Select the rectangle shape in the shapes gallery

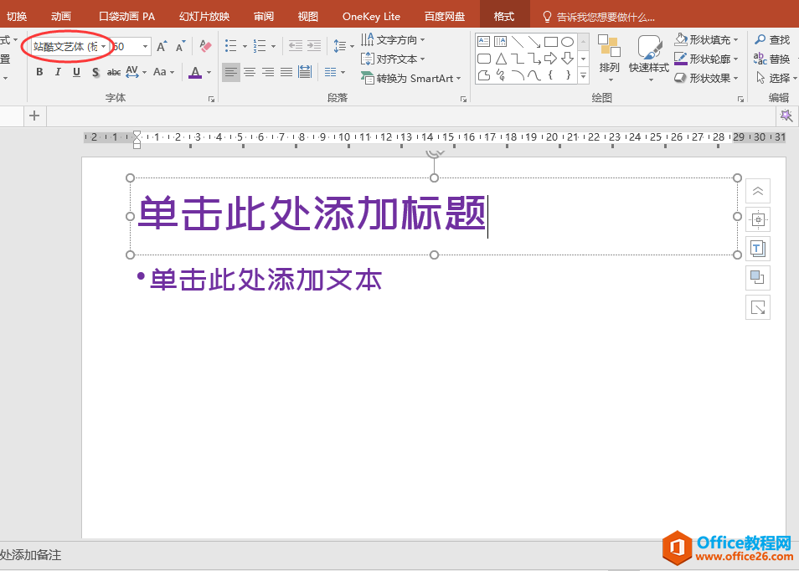tap(551, 40)
